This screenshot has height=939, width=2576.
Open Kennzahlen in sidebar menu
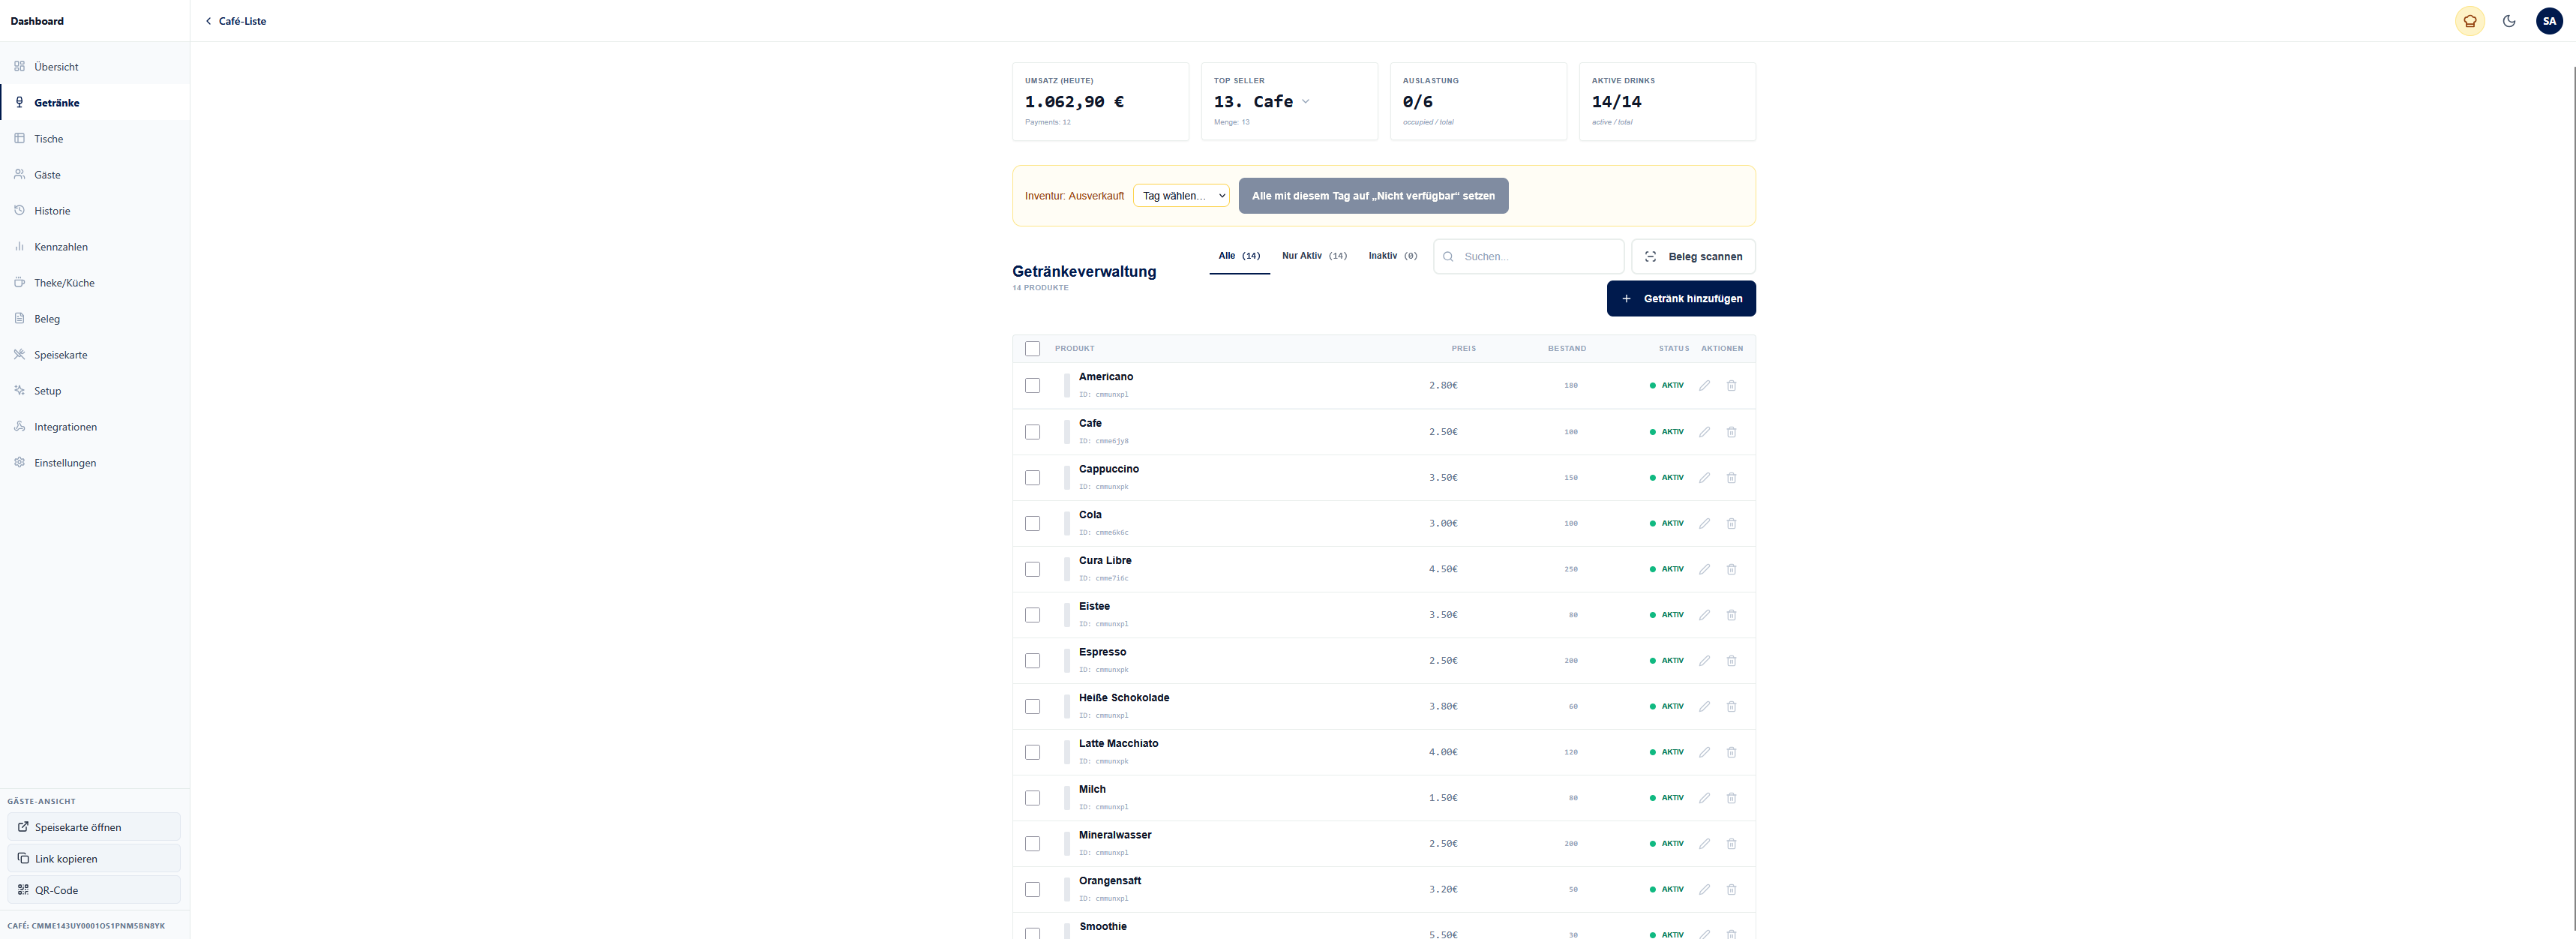[x=61, y=247]
